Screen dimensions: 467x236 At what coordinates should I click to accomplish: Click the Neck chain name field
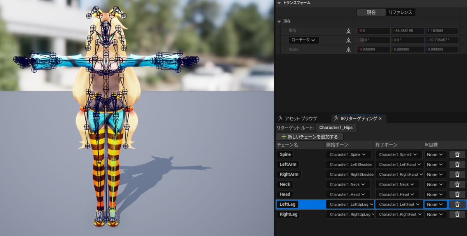coord(285,184)
